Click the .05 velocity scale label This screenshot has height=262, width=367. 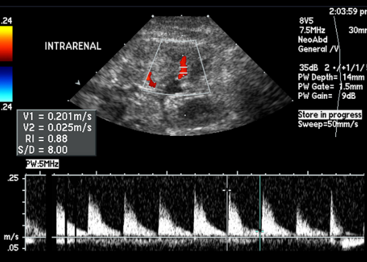pyautogui.click(x=13, y=248)
